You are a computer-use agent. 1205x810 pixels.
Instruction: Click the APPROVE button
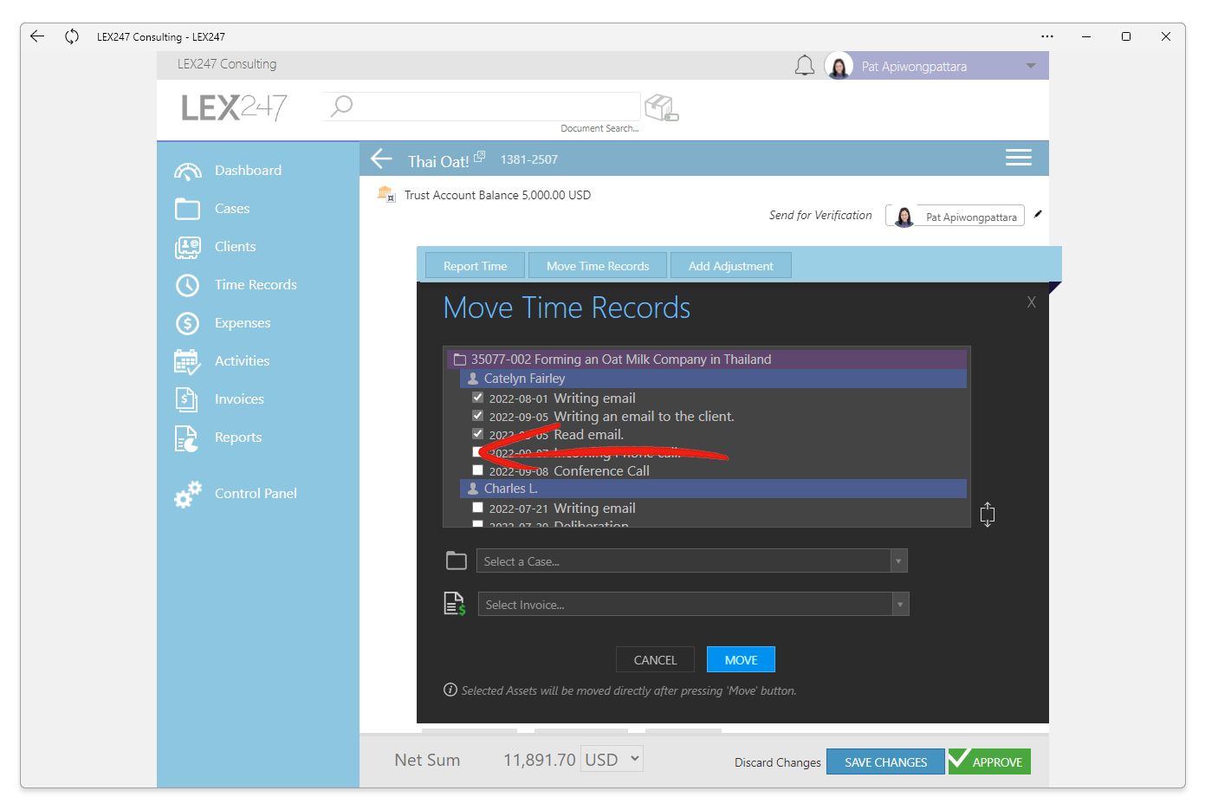point(989,761)
